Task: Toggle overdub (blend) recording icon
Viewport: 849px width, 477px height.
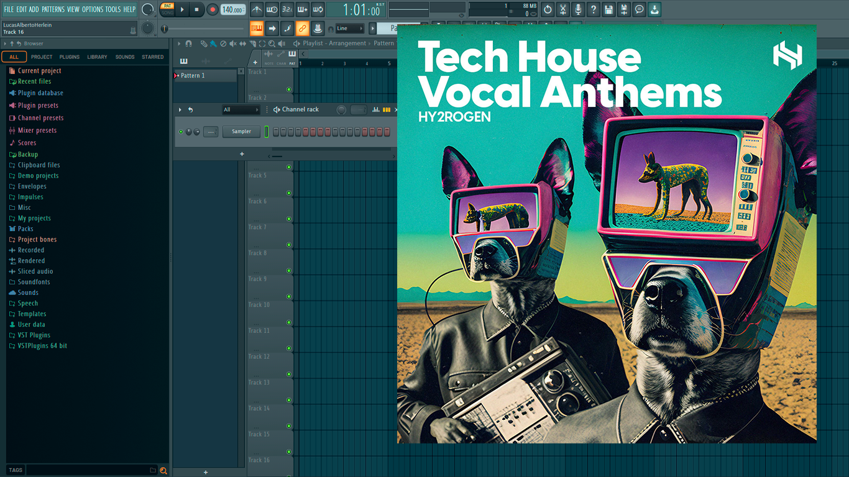Action: (x=303, y=9)
